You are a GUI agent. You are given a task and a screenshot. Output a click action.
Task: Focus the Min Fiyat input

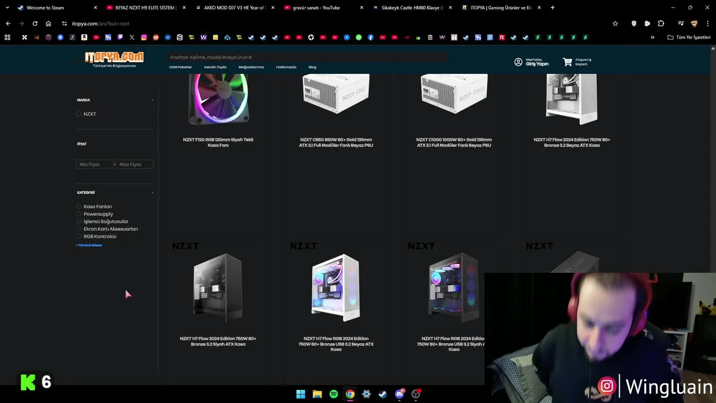click(x=95, y=165)
